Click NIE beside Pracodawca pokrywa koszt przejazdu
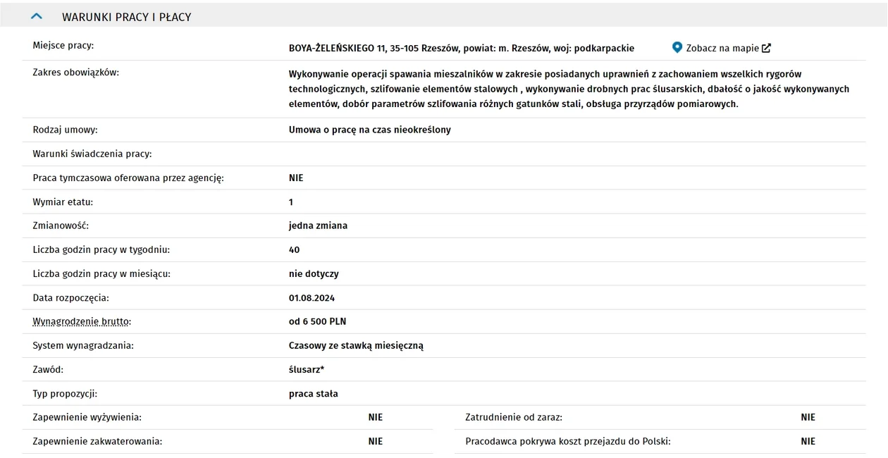Image resolution: width=888 pixels, height=458 pixels. tap(808, 441)
